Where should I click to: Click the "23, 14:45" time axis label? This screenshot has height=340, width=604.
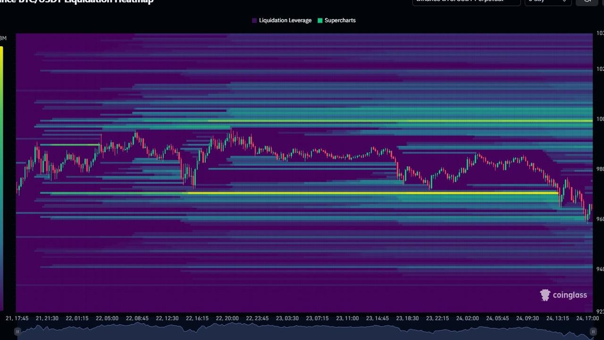click(x=377, y=318)
